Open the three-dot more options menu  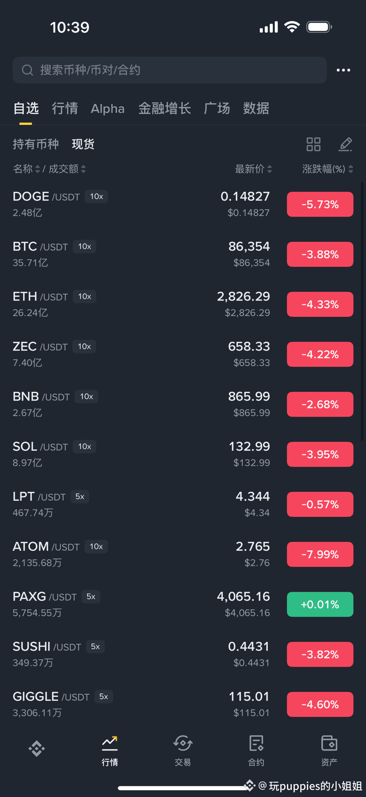click(343, 70)
